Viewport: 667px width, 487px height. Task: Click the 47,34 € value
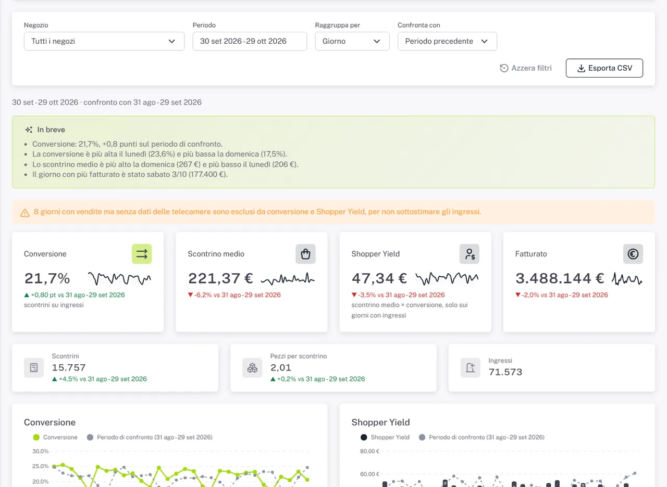(379, 278)
